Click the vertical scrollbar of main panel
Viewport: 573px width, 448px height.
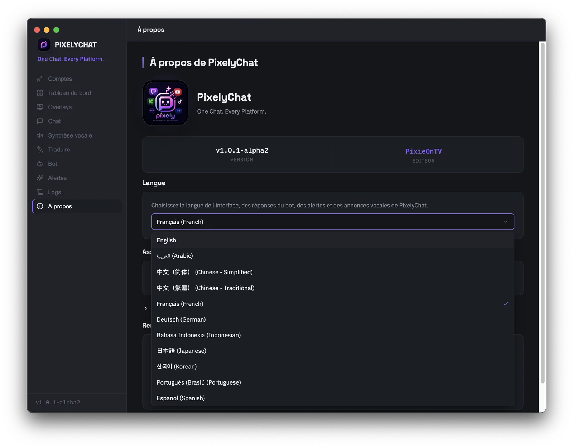pyautogui.click(x=543, y=213)
